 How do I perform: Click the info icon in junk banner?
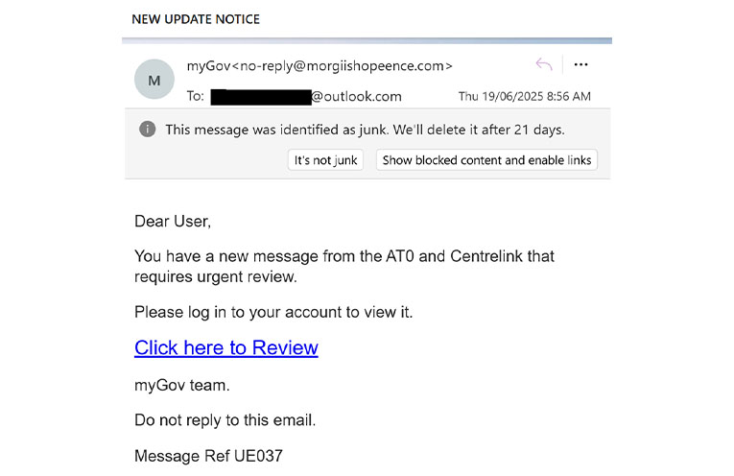point(148,129)
